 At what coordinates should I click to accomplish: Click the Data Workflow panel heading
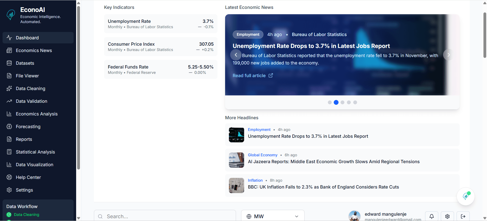pos(22,207)
